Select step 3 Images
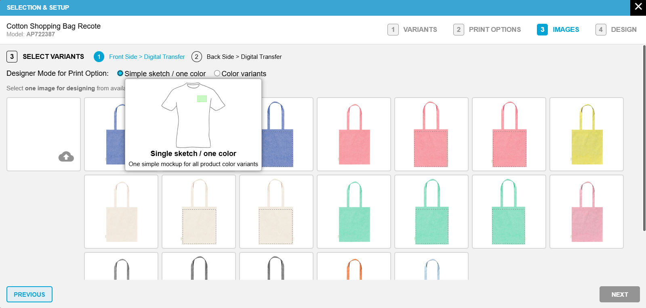The image size is (646, 308). click(x=558, y=29)
